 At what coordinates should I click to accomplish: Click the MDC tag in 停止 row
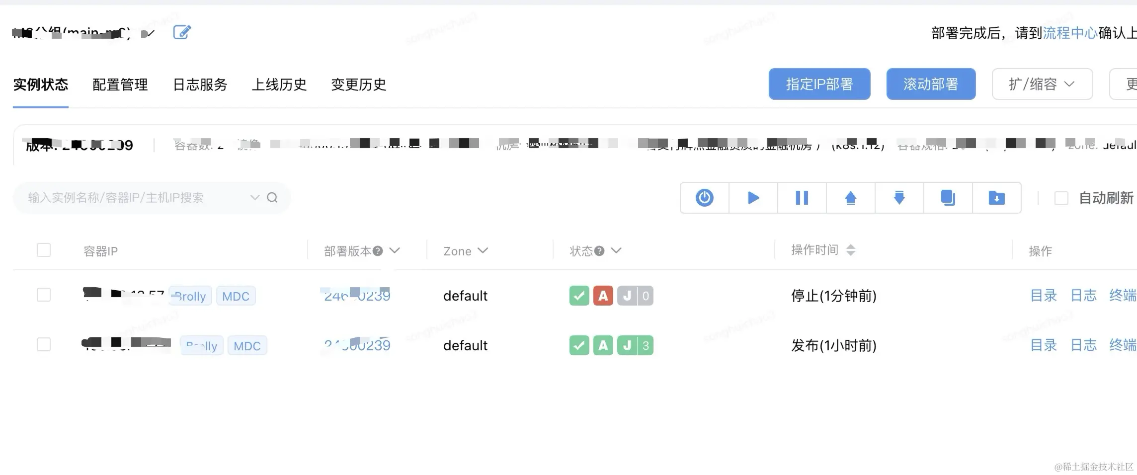coord(236,296)
